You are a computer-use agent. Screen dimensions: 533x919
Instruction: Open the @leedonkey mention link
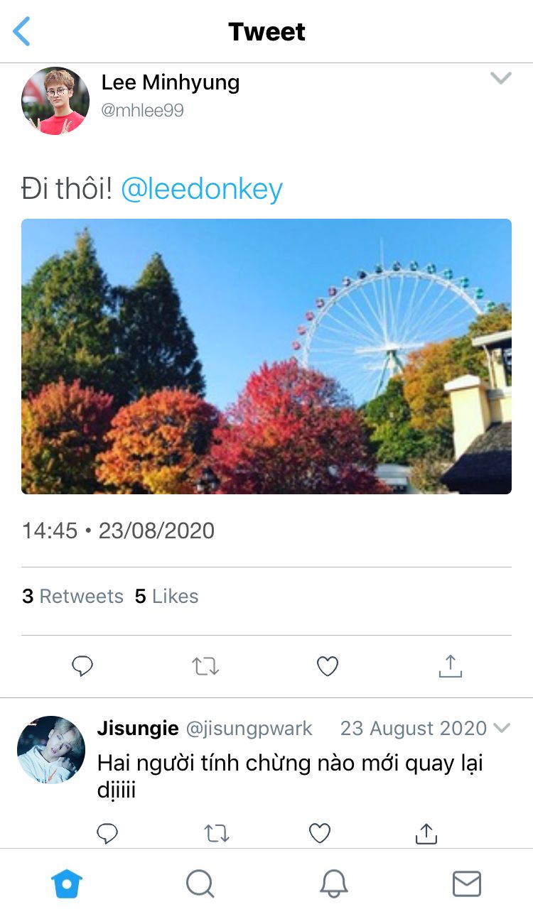[x=202, y=189]
